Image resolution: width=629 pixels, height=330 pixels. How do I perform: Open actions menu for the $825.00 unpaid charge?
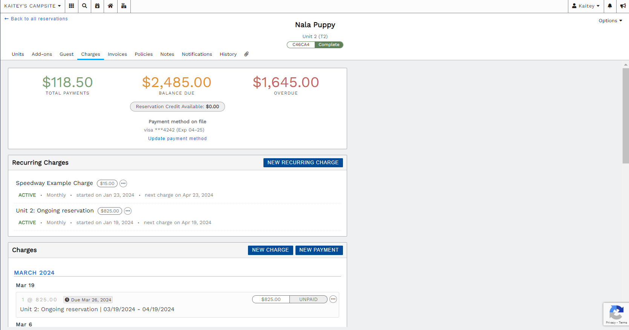(333, 299)
